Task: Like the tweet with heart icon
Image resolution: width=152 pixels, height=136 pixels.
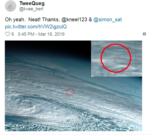Action: pos(7,34)
